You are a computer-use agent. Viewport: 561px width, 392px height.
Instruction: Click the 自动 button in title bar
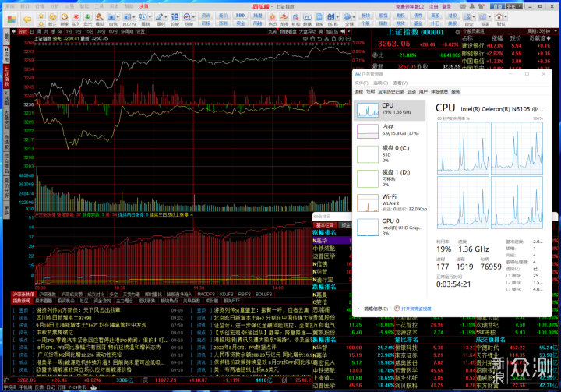pyautogui.click(x=497, y=6)
